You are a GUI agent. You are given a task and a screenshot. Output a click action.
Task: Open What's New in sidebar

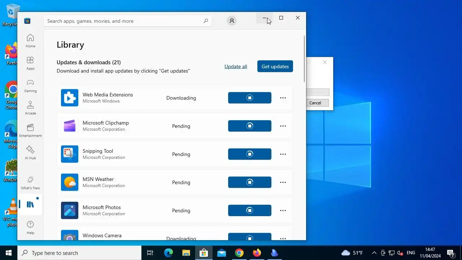[x=30, y=183]
